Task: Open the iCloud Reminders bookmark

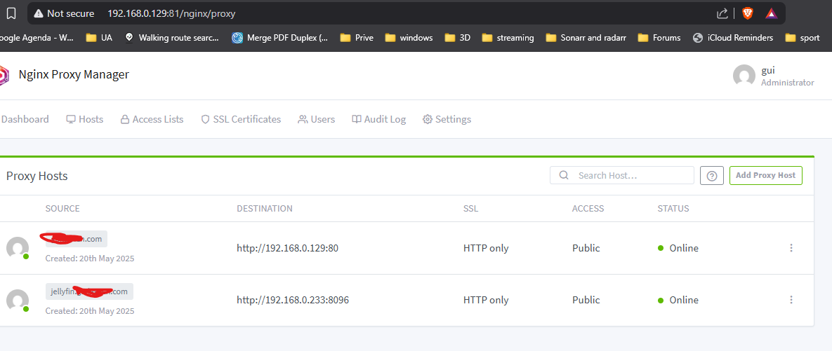Action: [733, 38]
